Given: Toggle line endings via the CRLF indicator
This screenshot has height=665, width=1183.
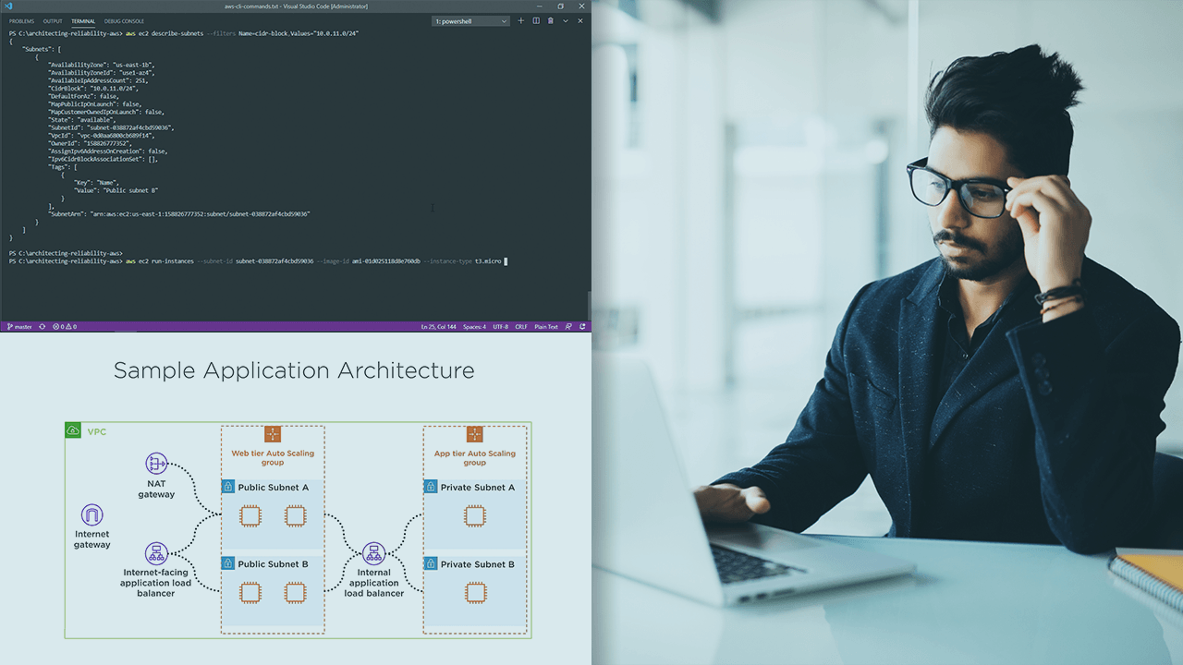Looking at the screenshot, I should (520, 326).
